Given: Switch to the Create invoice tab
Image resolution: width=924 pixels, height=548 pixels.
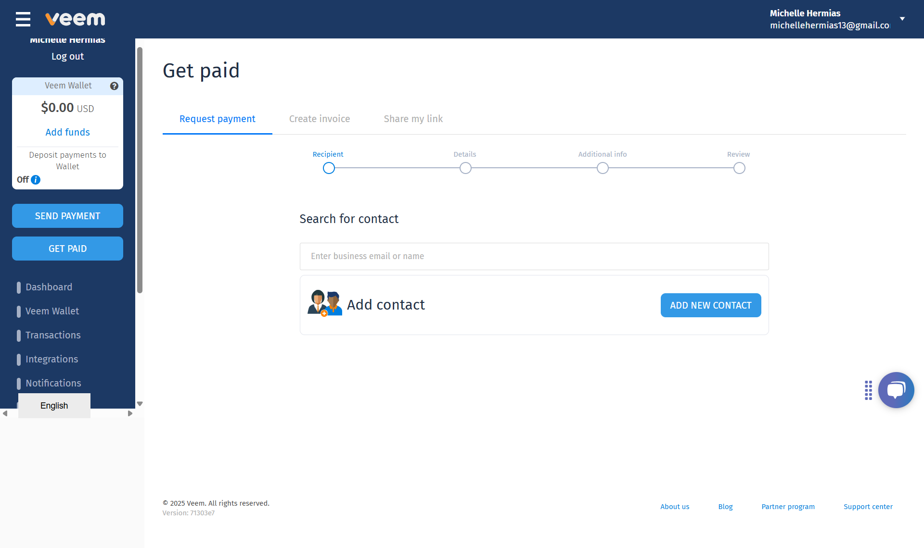Looking at the screenshot, I should [x=320, y=119].
